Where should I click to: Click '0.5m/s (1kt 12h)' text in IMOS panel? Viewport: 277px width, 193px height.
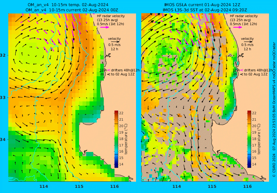(243, 24)
